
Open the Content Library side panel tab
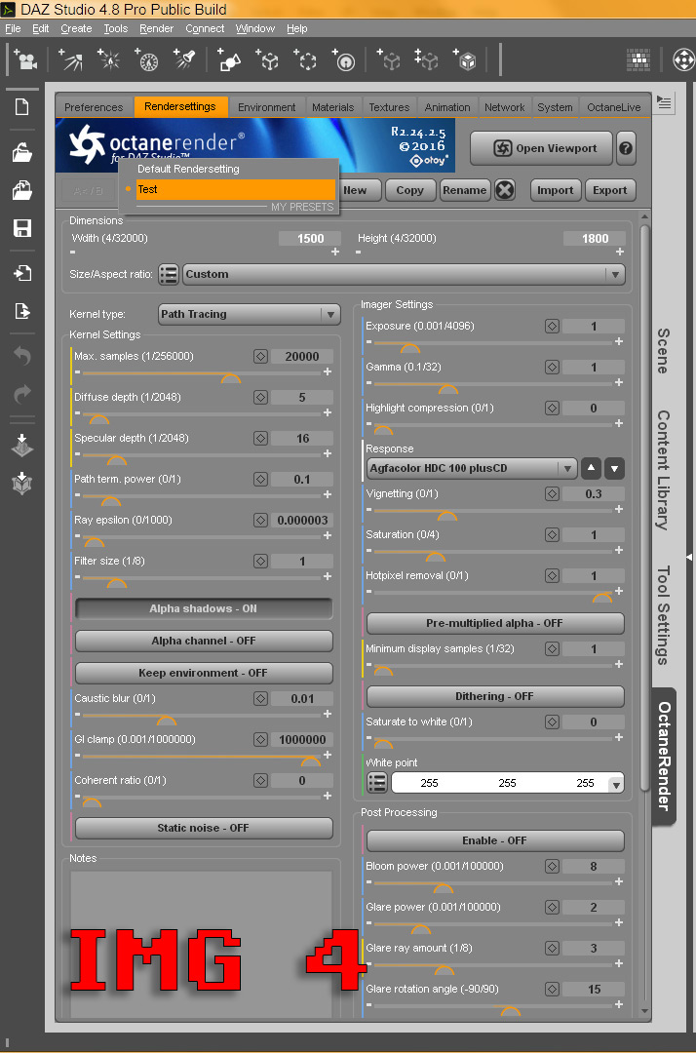click(663, 470)
